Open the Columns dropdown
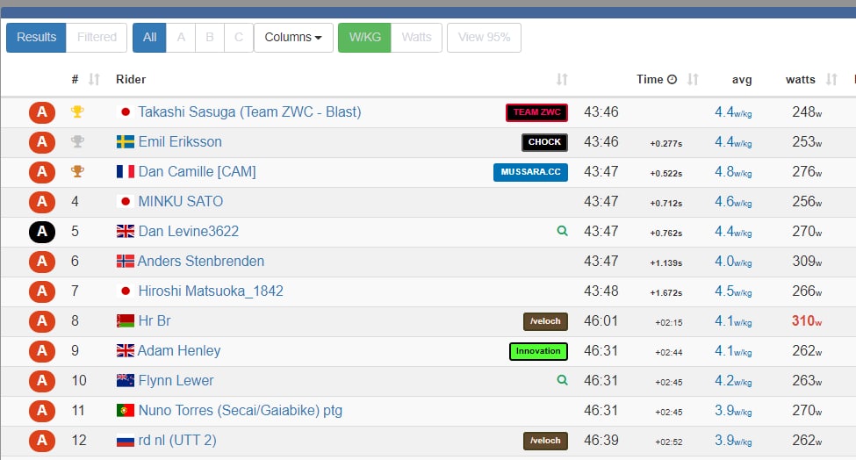The width and height of the screenshot is (856, 460). click(294, 38)
